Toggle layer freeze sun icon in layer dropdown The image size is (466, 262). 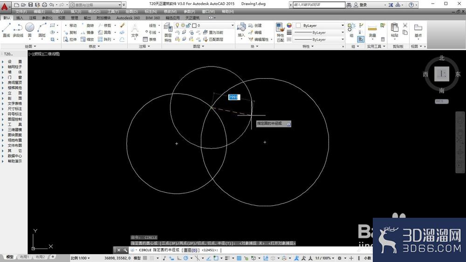tap(183, 25)
